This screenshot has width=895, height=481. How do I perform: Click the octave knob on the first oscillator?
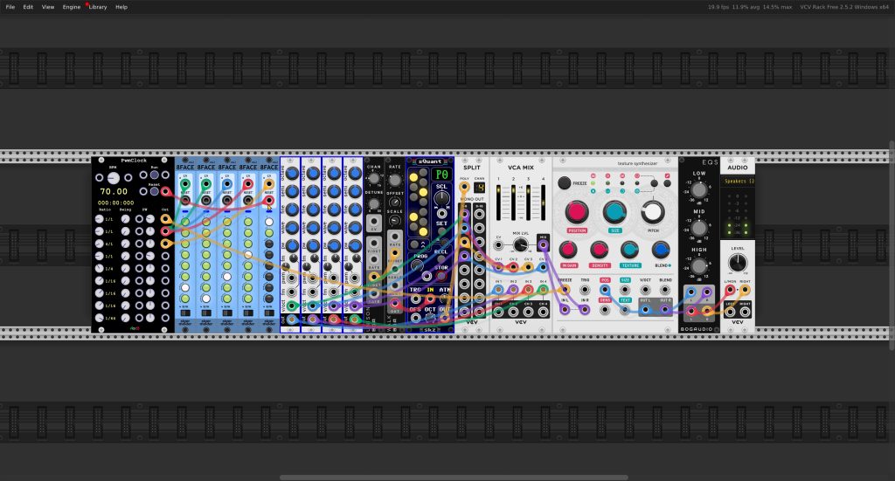point(292,173)
